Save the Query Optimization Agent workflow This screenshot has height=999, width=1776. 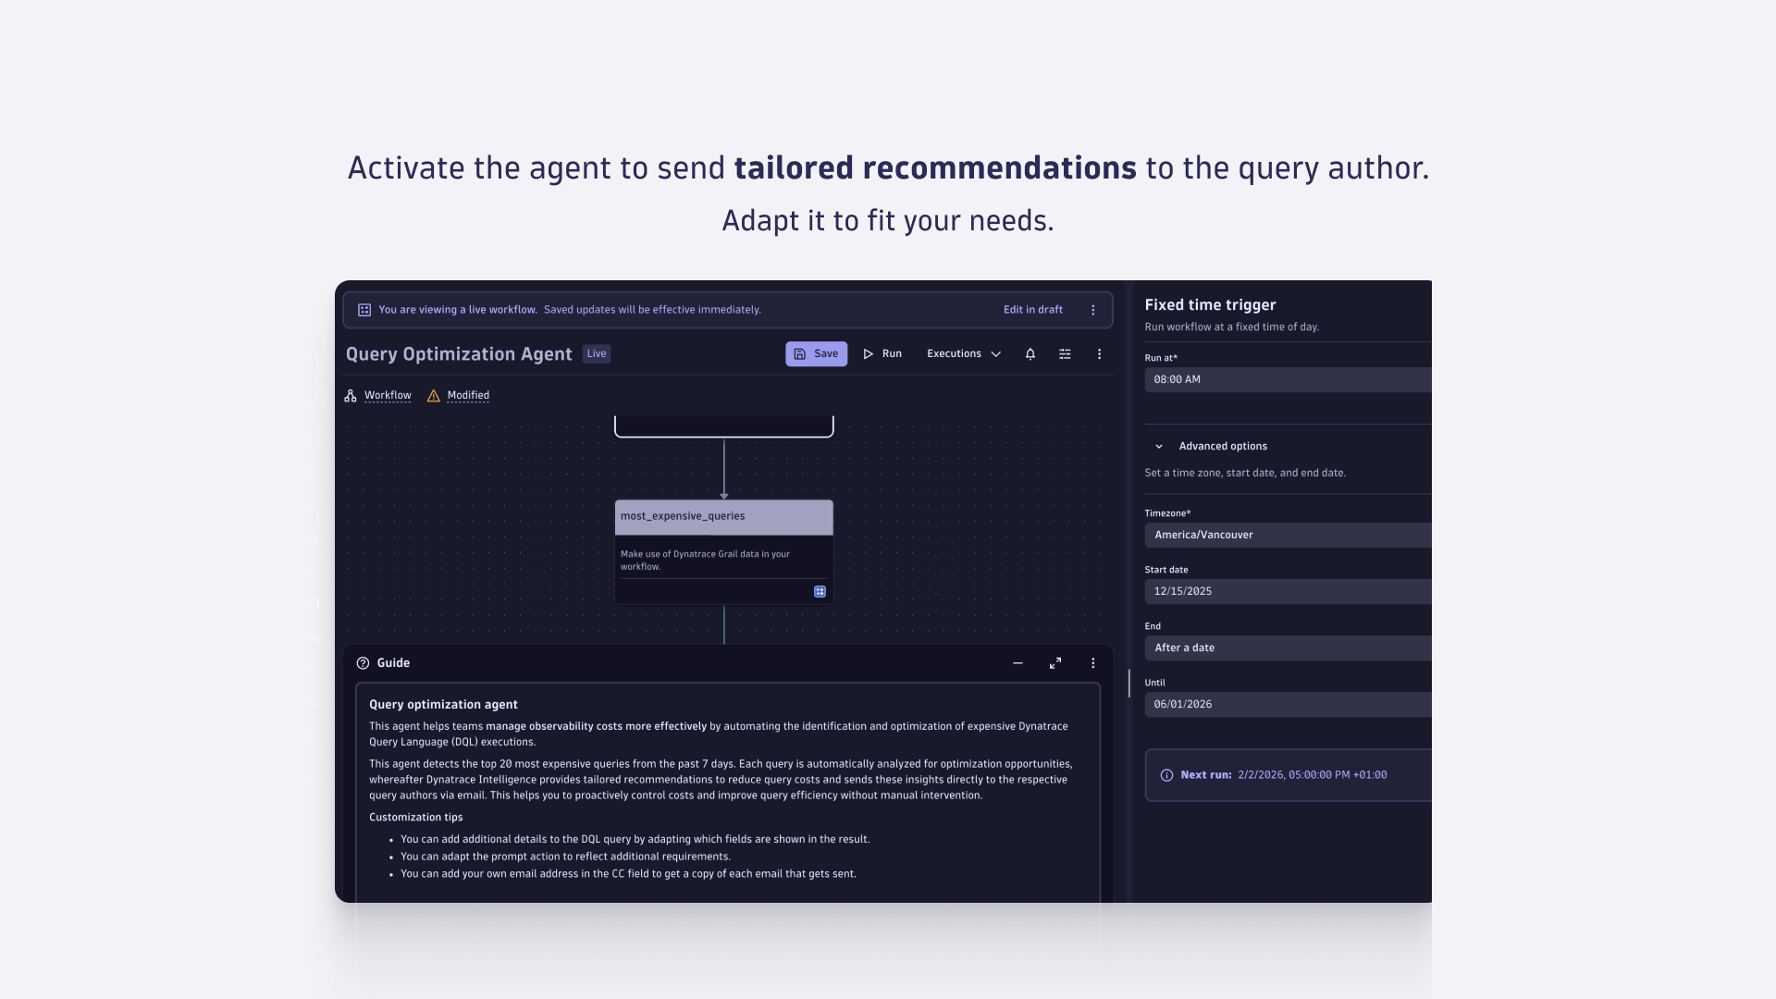tap(816, 353)
